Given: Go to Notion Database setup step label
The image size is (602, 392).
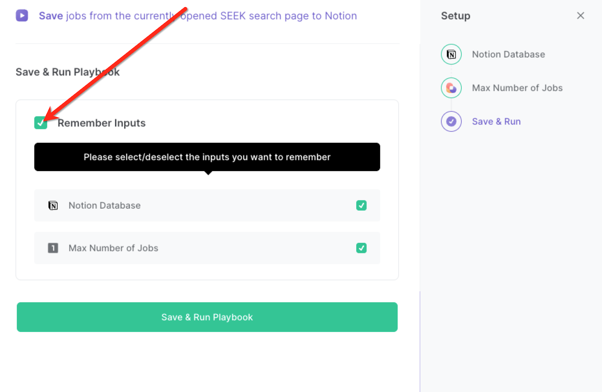Looking at the screenshot, I should 508,54.
